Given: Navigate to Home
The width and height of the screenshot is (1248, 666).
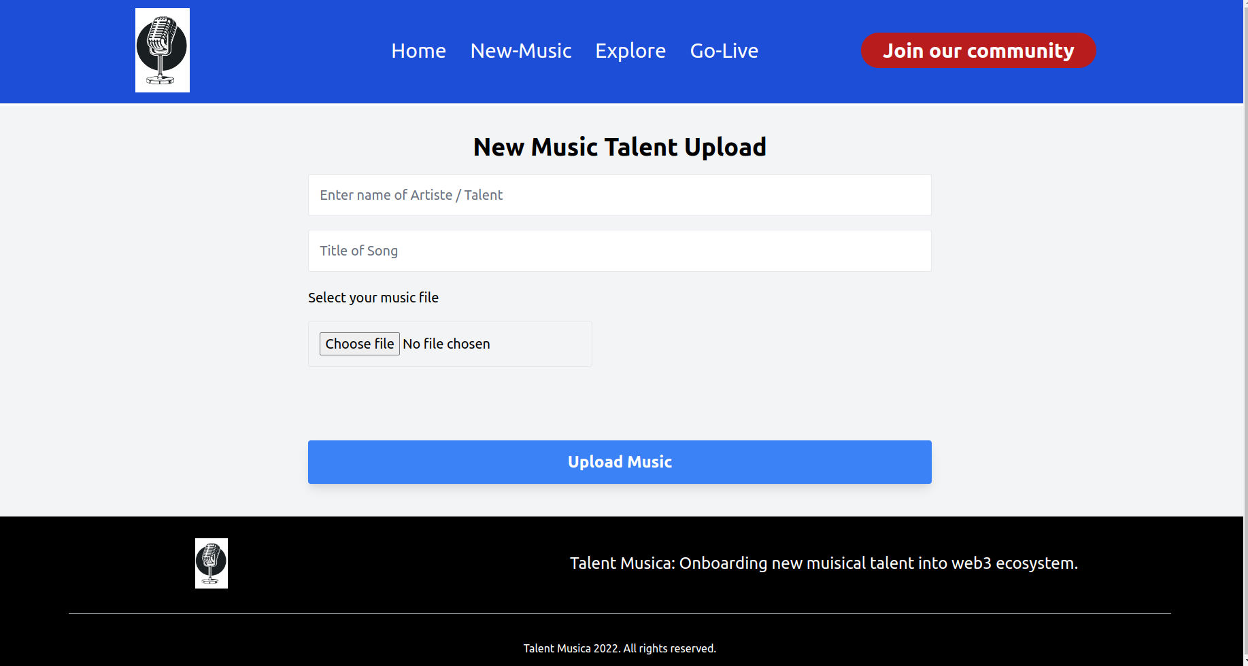Looking at the screenshot, I should (418, 50).
